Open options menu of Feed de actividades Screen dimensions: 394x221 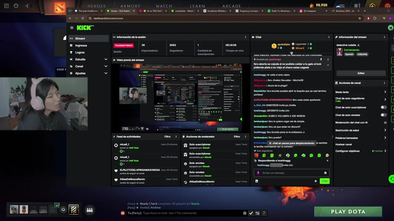(176, 137)
